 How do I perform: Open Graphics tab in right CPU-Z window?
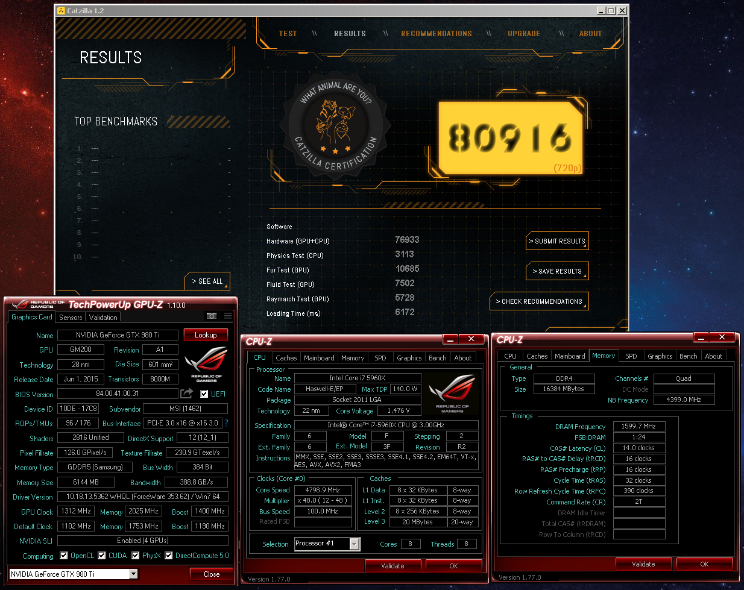click(x=660, y=356)
